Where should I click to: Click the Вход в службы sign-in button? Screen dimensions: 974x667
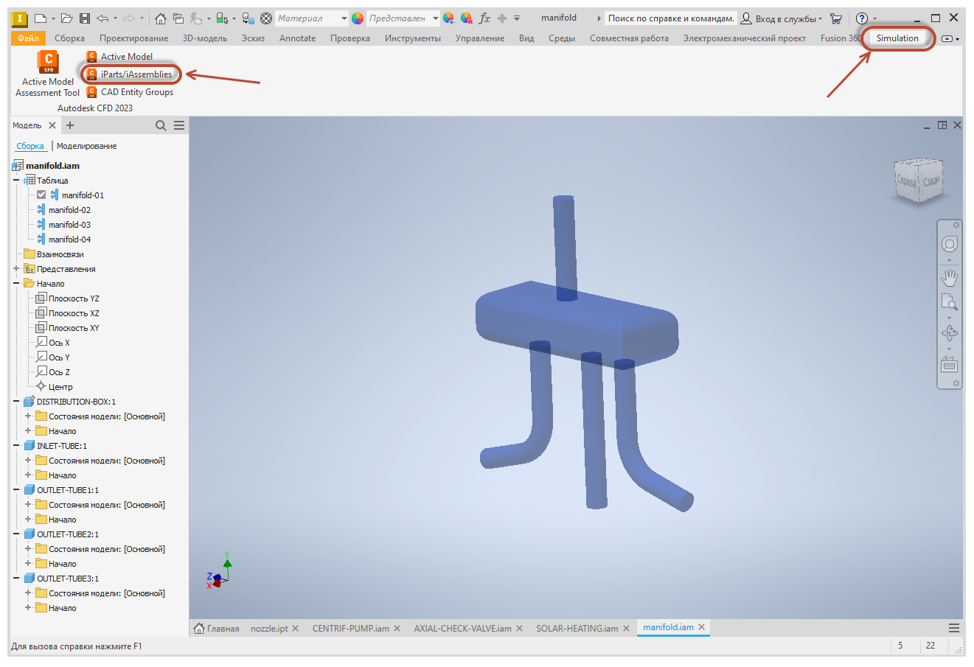click(x=782, y=18)
